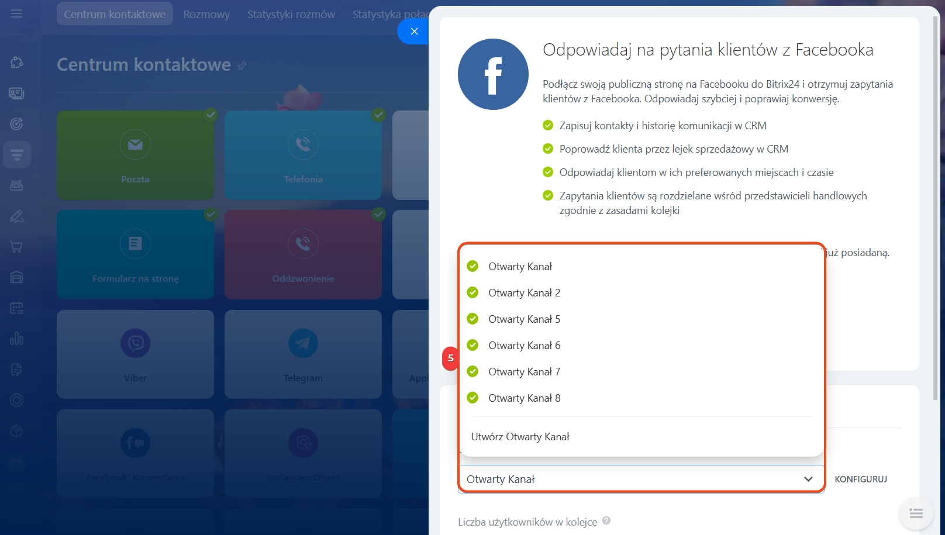Open the shopping cart sidebar icon
This screenshot has height=535, width=945.
[x=16, y=247]
